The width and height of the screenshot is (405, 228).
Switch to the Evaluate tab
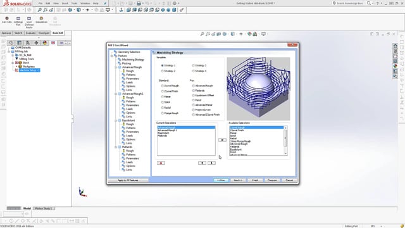pyautogui.click(x=30, y=33)
